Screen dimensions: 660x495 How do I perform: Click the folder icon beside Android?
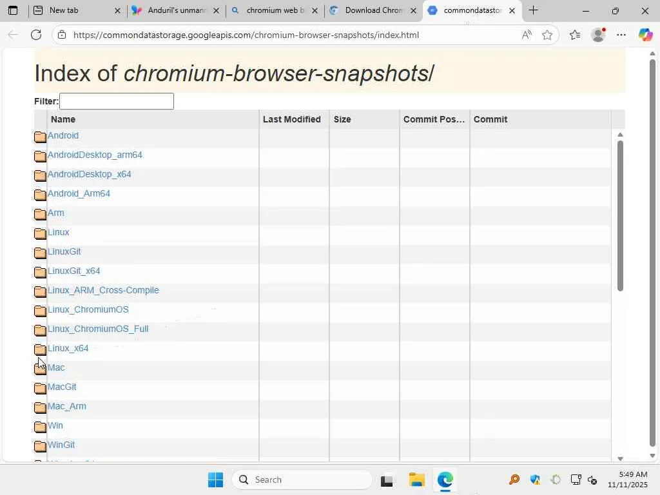40,137
